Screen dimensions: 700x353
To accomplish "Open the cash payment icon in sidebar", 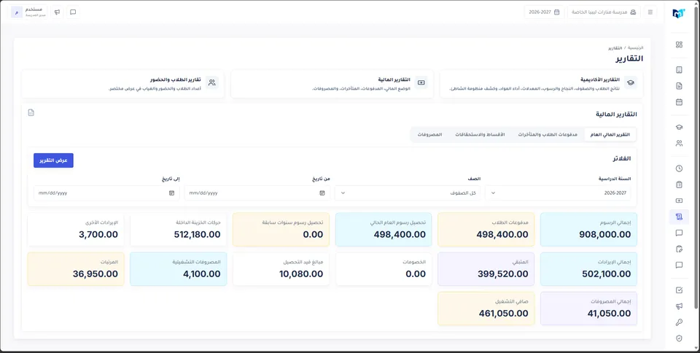I will click(x=679, y=201).
